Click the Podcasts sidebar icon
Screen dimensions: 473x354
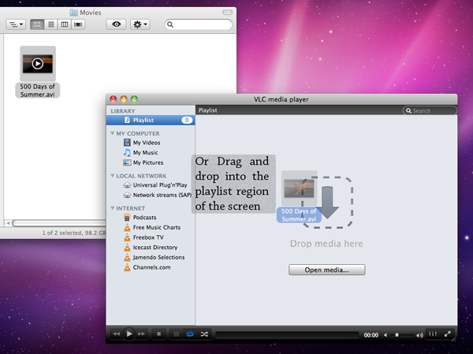coord(127,217)
